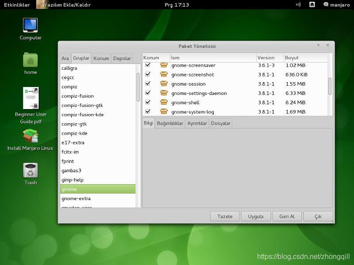The height and width of the screenshot is (265, 354).
Task: Click the package icon for gnome-session
Action: pos(164,83)
